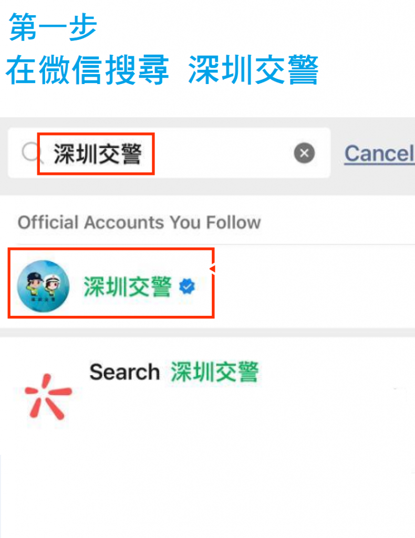Click the 在微信搜尋 instruction text
This screenshot has width=415, height=538.
pyautogui.click(x=87, y=70)
